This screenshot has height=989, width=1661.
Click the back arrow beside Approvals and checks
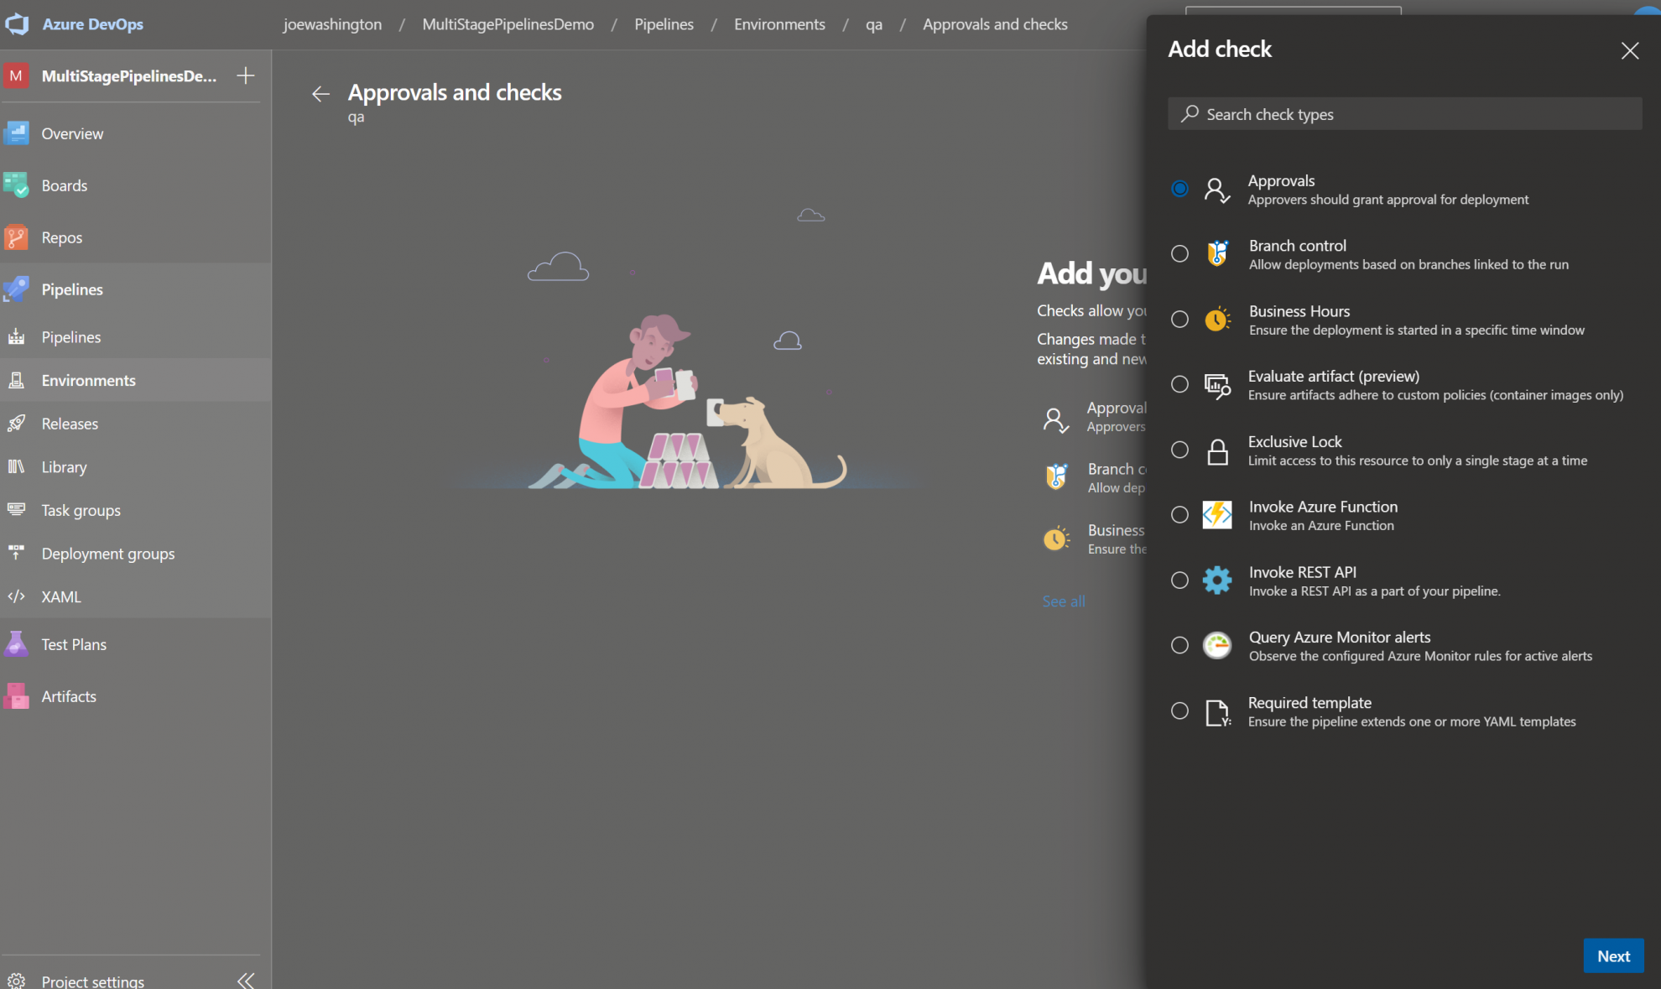(x=320, y=94)
